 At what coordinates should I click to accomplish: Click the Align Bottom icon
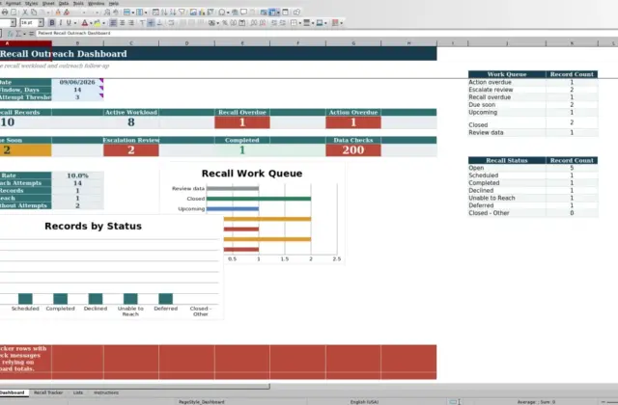tap(159, 23)
